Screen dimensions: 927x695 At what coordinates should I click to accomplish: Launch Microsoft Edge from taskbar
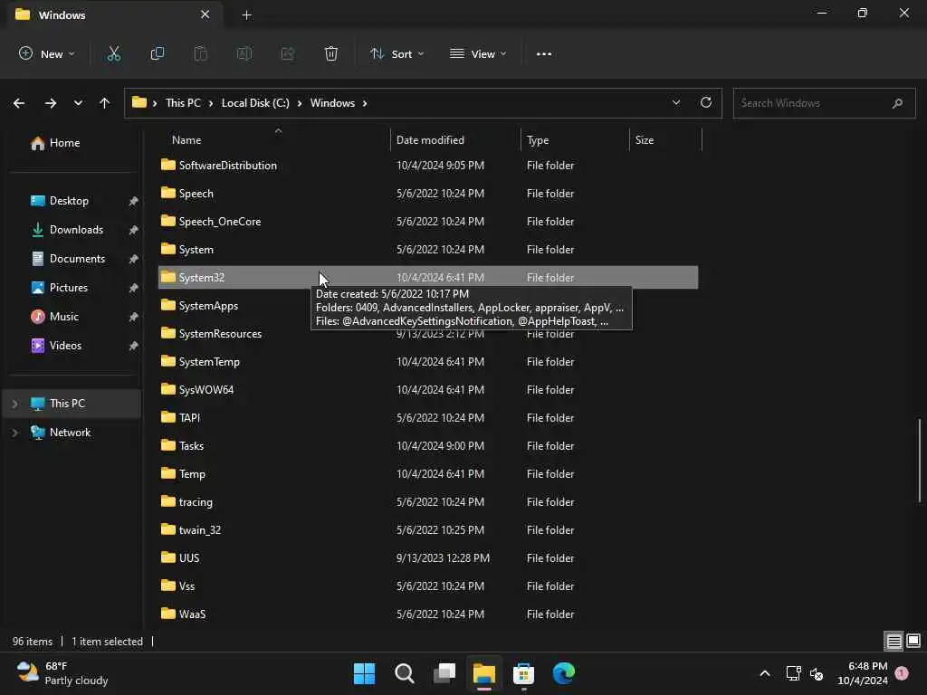563,673
